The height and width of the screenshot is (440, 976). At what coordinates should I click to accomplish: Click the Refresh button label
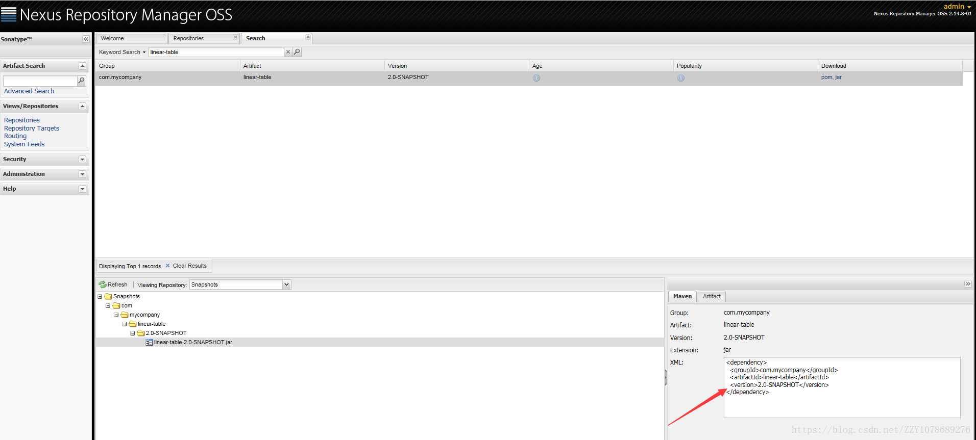pyautogui.click(x=117, y=284)
